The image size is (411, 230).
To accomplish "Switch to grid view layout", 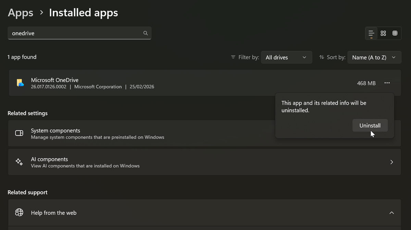I will click(x=383, y=33).
